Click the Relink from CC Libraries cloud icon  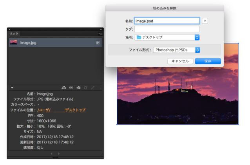point(63,88)
